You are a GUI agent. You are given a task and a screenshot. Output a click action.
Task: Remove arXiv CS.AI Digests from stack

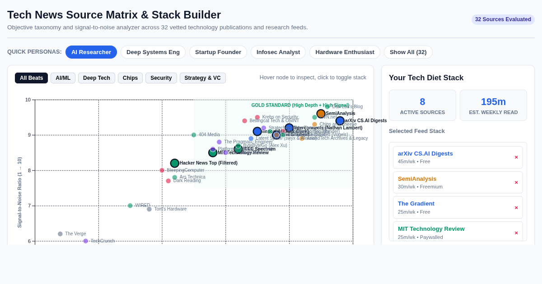pos(516,157)
